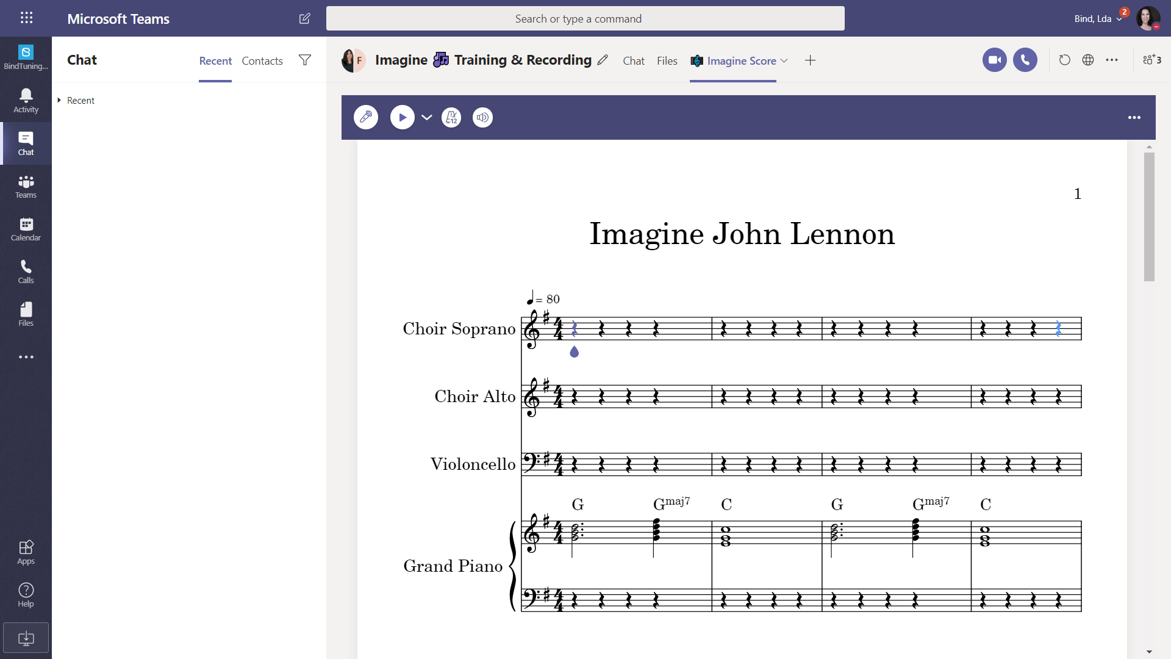Click the tempo marking 80
The image size is (1171, 659).
pos(543,298)
